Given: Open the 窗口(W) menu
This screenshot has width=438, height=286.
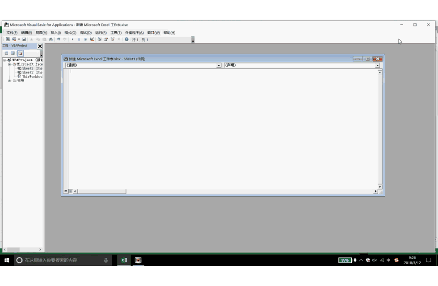Looking at the screenshot, I should click(x=153, y=33).
